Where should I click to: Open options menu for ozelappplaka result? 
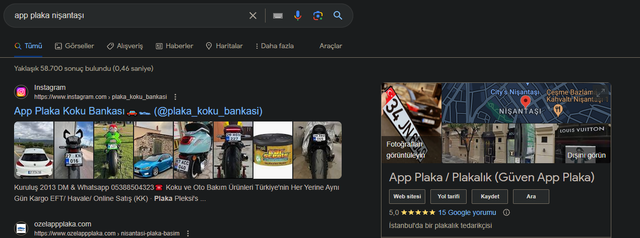(x=188, y=233)
